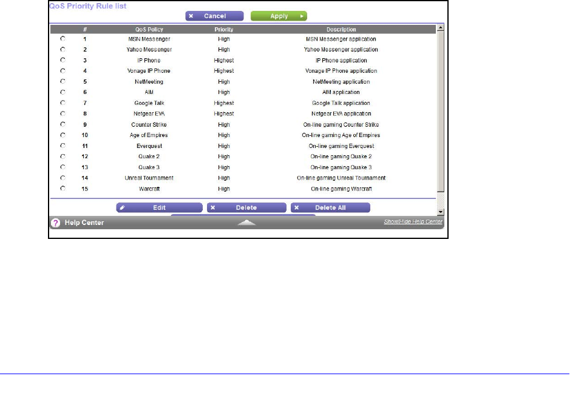570x416 pixels.
Task: Select the Yahoo Messenger rule radio button
Action: (63, 49)
